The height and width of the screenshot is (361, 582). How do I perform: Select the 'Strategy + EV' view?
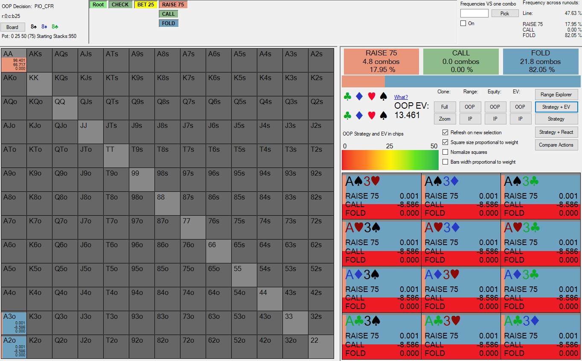[556, 107]
